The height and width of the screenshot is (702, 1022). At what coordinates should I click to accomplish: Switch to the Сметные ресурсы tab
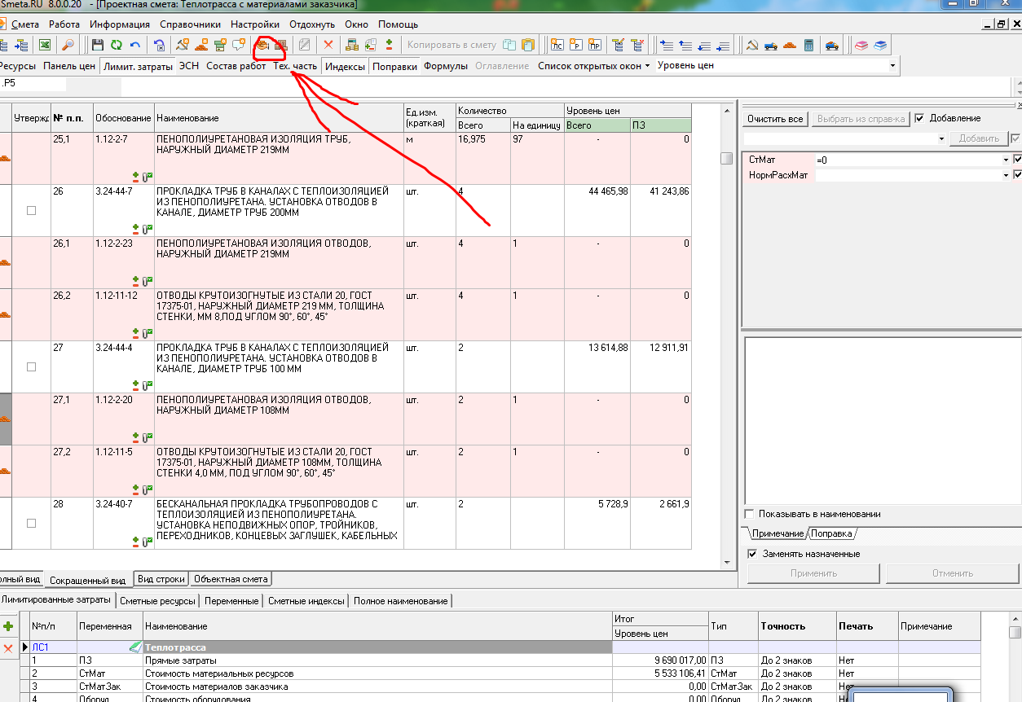tap(158, 600)
